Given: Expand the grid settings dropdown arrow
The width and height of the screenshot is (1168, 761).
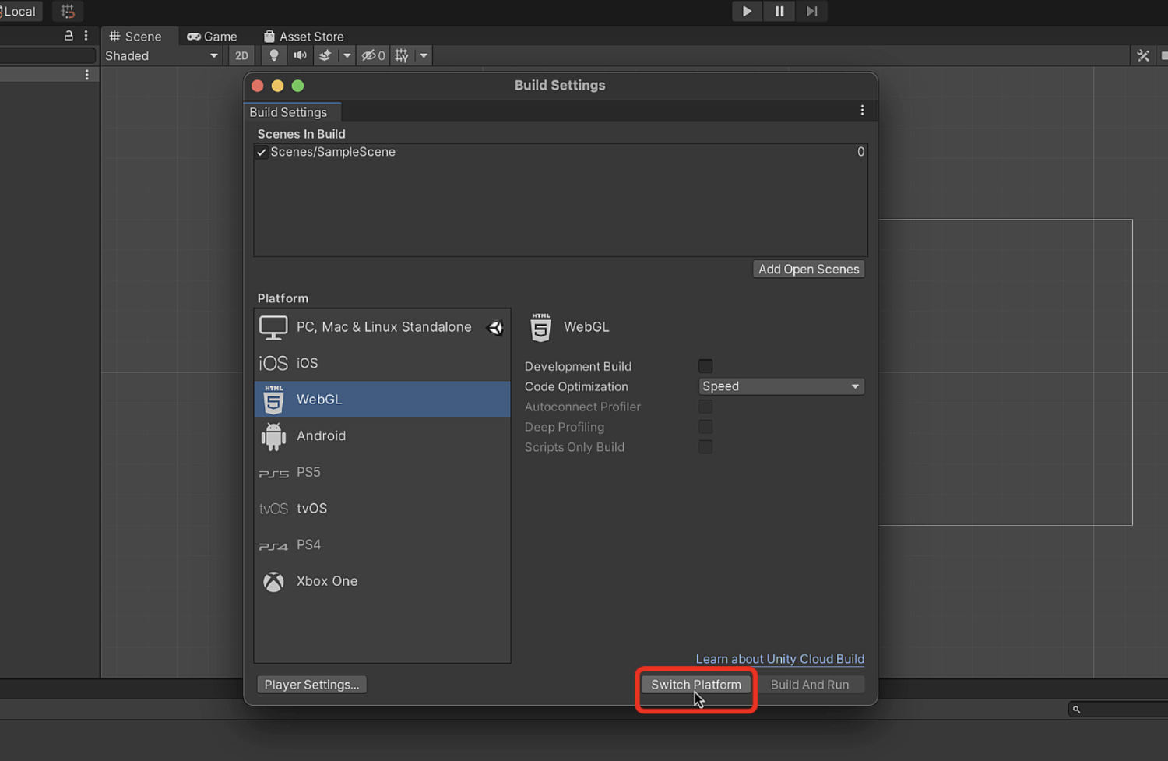Looking at the screenshot, I should 424,55.
